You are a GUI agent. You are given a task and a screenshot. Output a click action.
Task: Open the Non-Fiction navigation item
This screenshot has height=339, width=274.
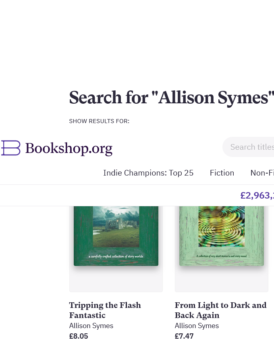(x=262, y=173)
